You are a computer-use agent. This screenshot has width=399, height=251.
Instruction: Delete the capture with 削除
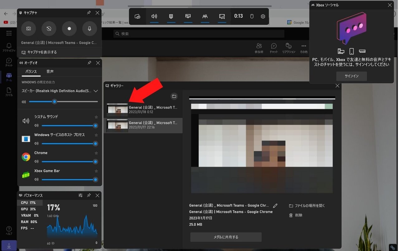click(x=296, y=215)
